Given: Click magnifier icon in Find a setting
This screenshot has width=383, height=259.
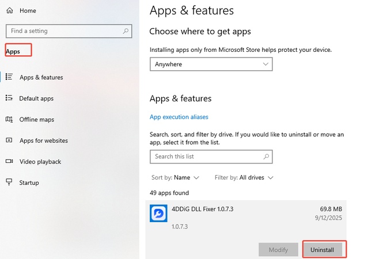Looking at the screenshot, I should click(126, 31).
